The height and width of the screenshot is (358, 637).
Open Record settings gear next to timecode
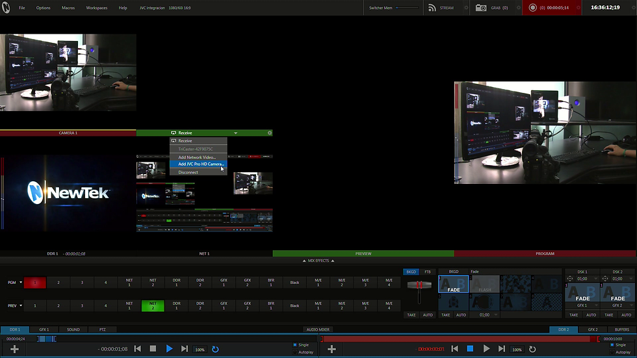[x=578, y=8]
